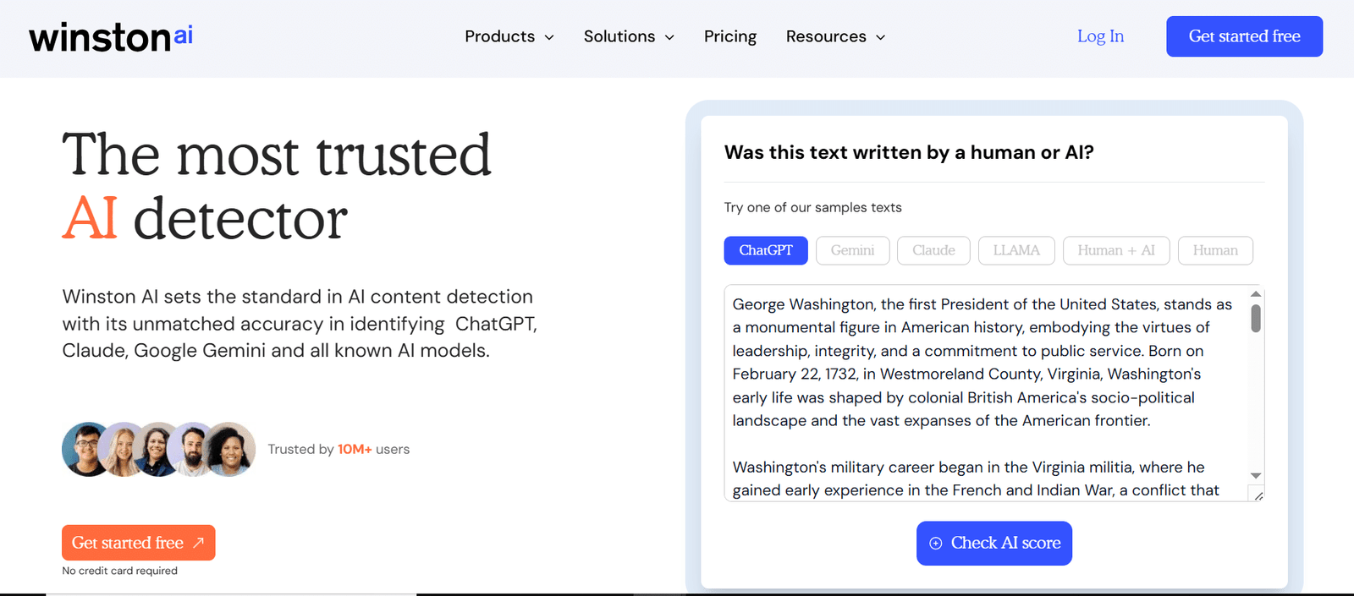Click the arrow icon on orange Get started button
This screenshot has width=1354, height=596.
198,543
